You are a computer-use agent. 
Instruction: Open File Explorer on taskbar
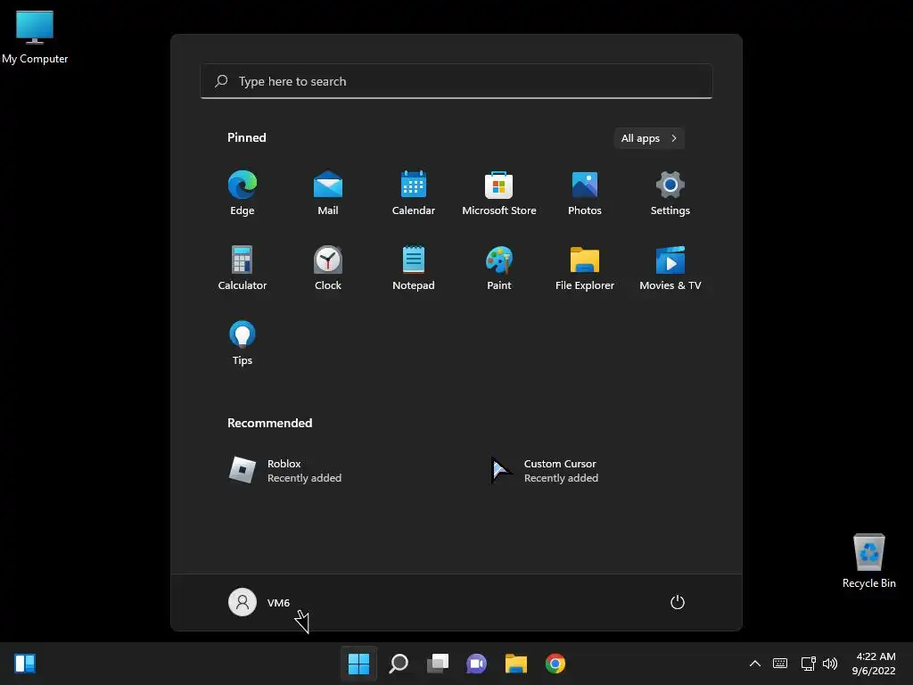(516, 664)
